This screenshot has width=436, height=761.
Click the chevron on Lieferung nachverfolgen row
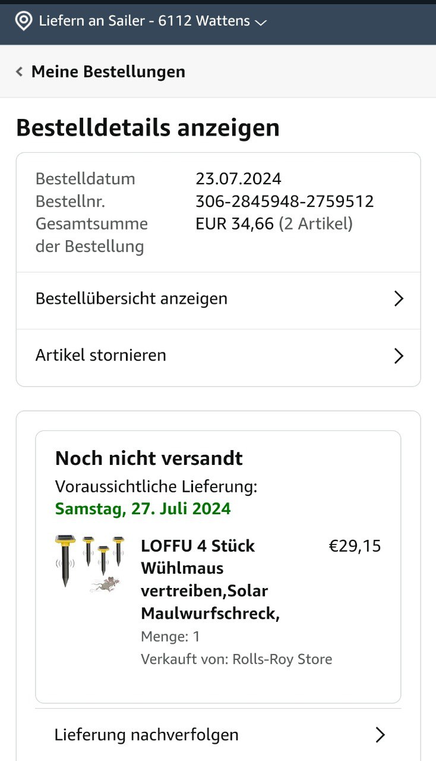380,735
